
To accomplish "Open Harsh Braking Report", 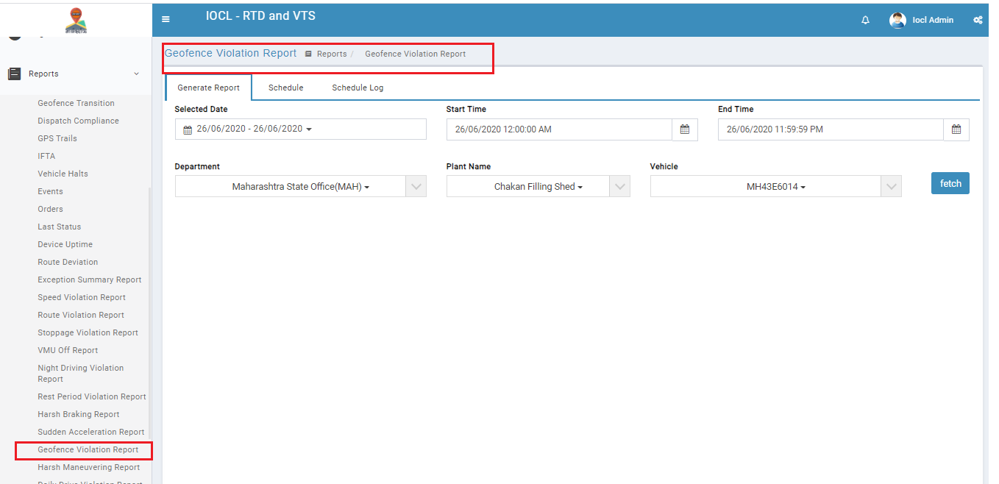I will pyautogui.click(x=79, y=414).
